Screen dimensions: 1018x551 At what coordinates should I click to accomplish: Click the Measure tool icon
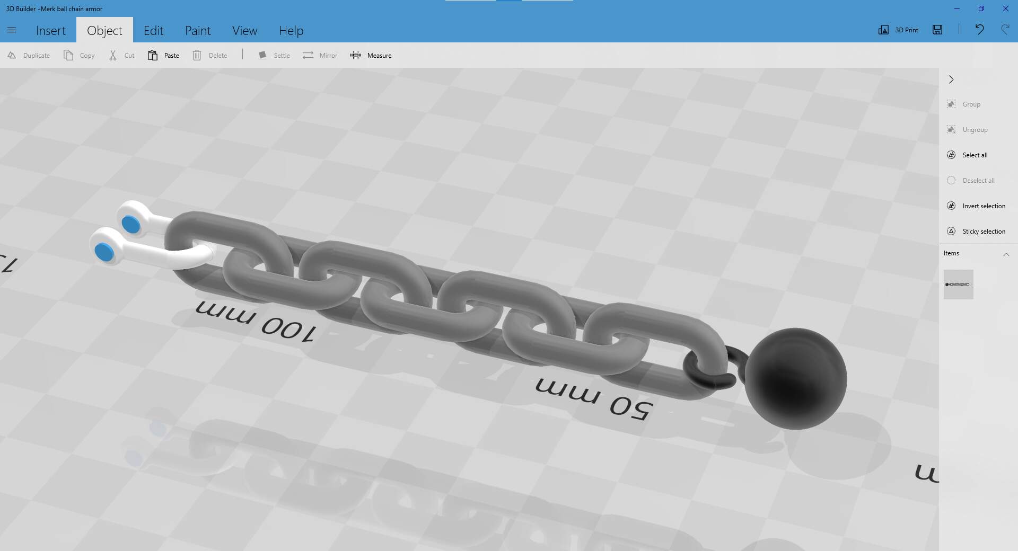[355, 55]
